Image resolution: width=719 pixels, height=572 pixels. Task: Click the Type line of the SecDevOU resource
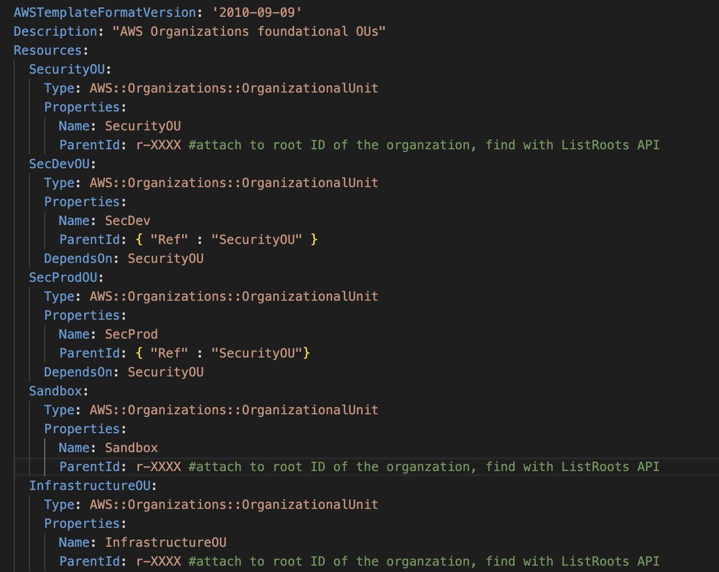(212, 182)
